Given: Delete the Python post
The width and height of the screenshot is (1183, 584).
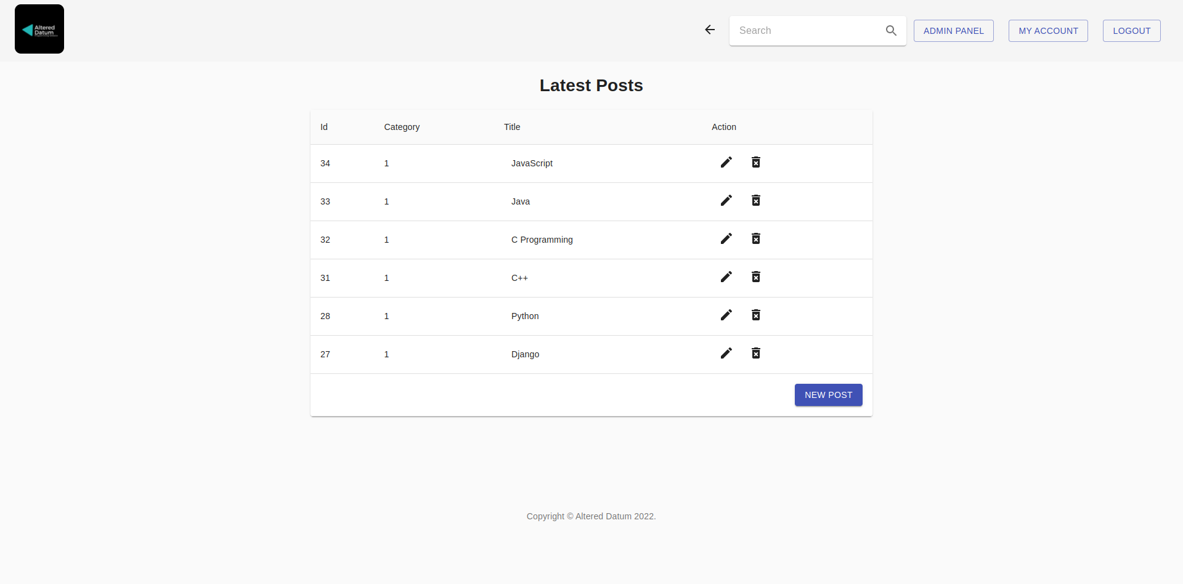Looking at the screenshot, I should click(756, 315).
